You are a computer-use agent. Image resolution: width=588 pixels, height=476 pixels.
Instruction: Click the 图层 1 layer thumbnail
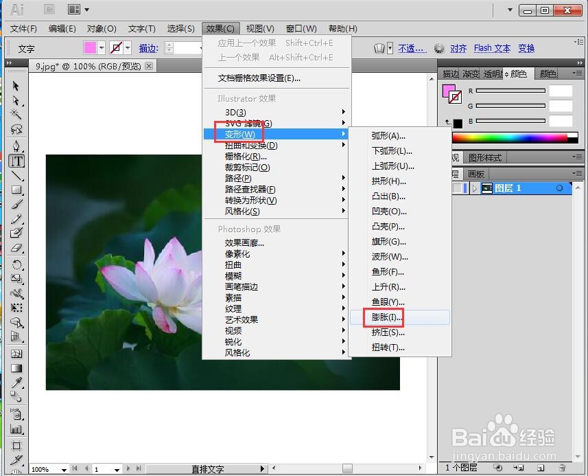[x=486, y=188]
